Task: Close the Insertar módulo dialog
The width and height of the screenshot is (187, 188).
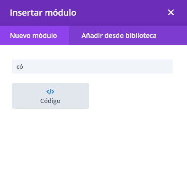Action: (171, 12)
